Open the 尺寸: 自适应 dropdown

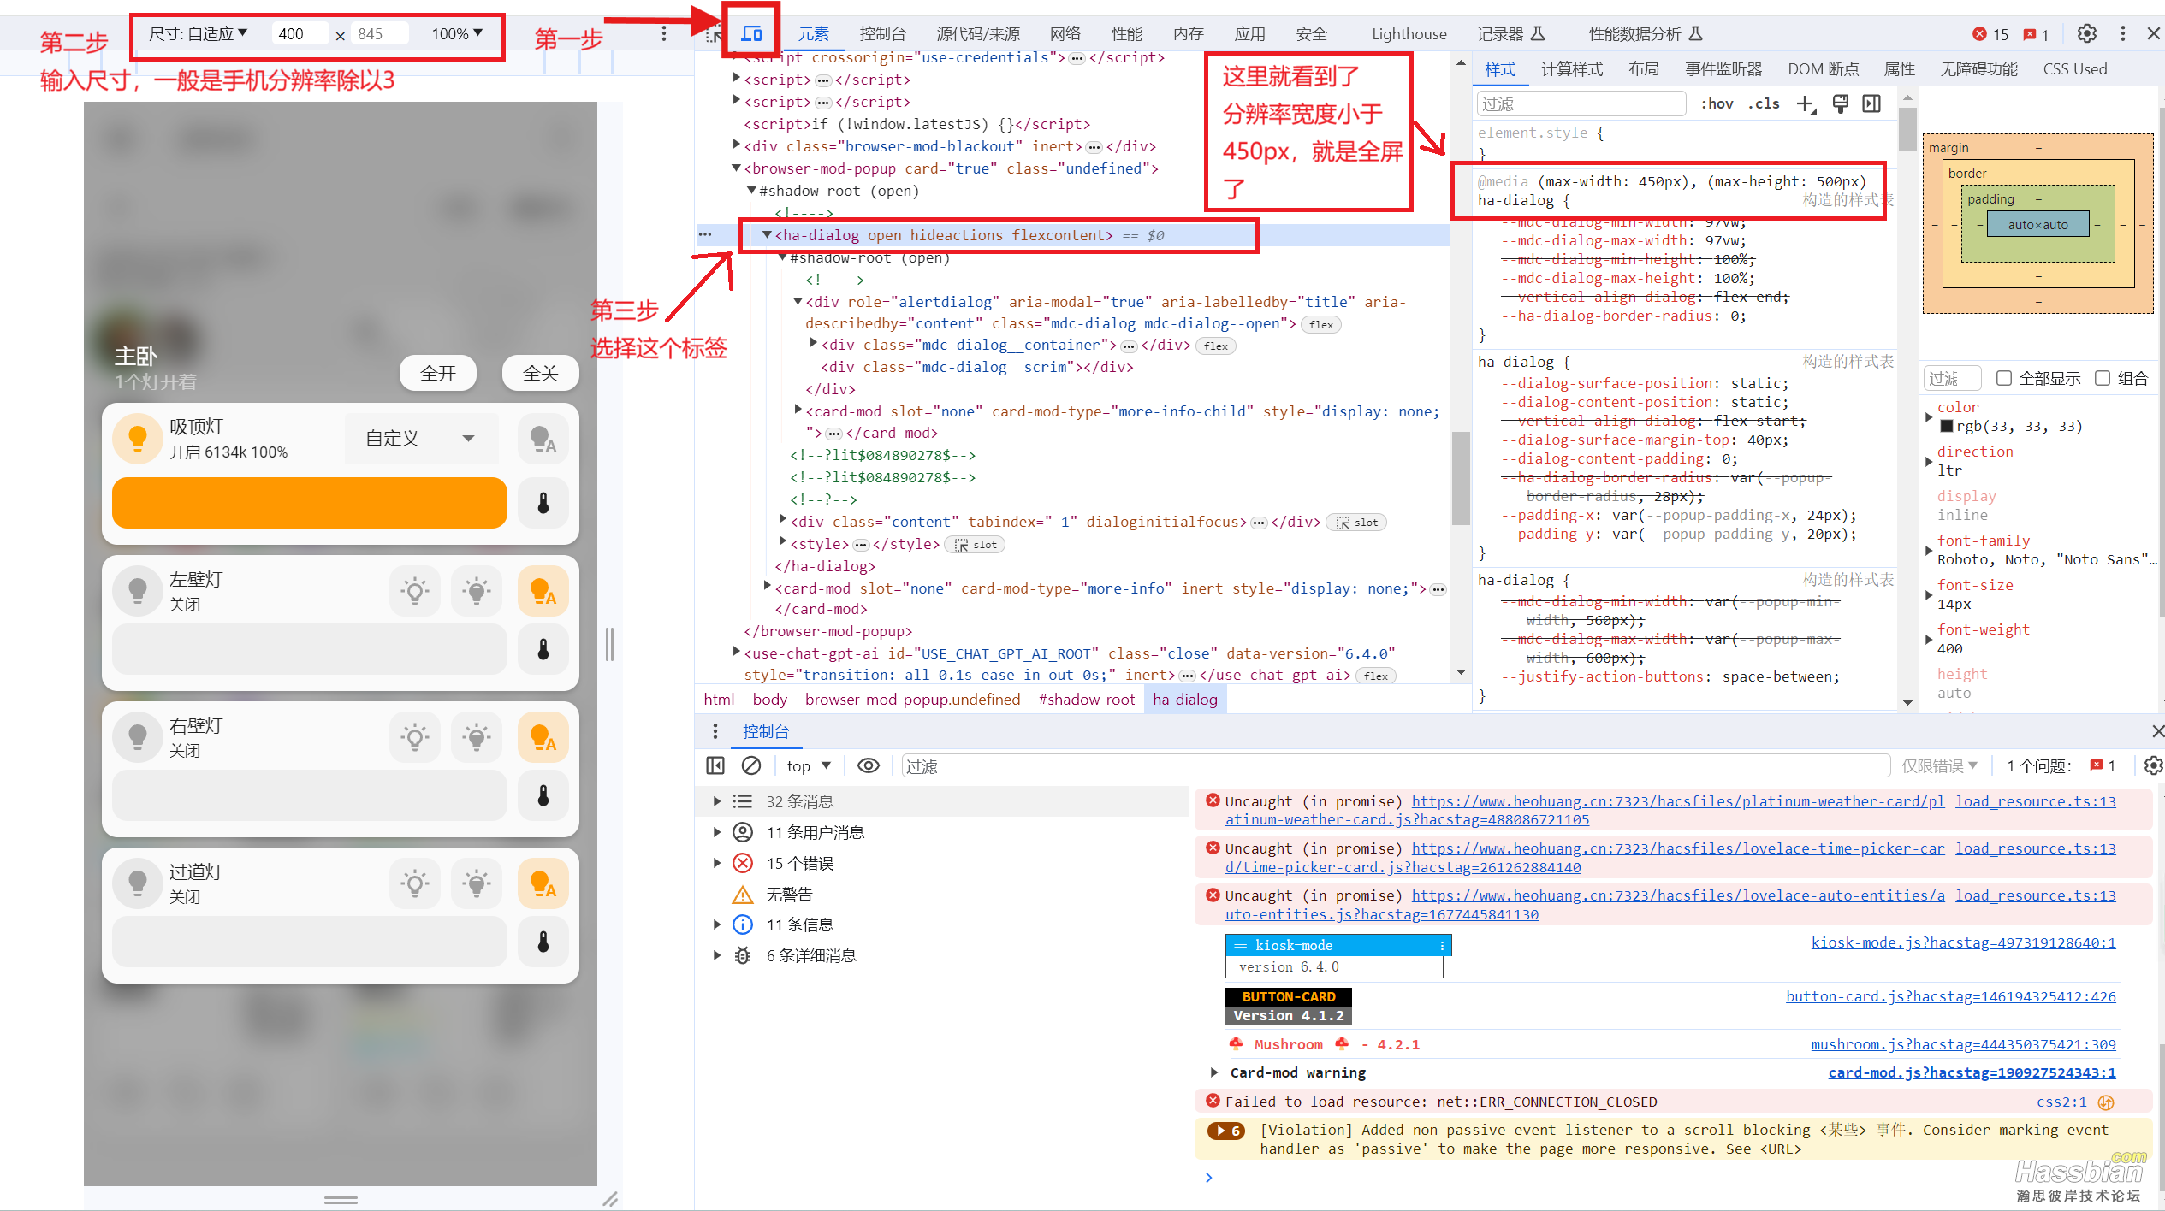click(x=198, y=33)
